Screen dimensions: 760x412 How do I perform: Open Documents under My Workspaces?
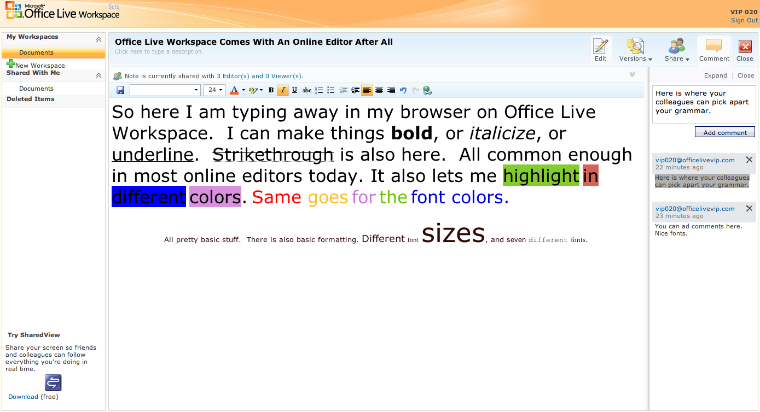click(36, 52)
